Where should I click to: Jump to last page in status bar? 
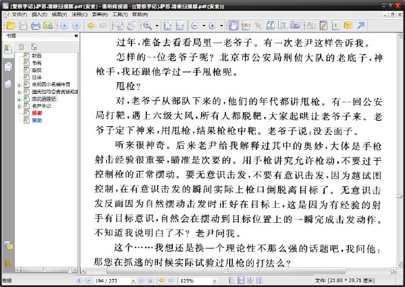click(151, 280)
